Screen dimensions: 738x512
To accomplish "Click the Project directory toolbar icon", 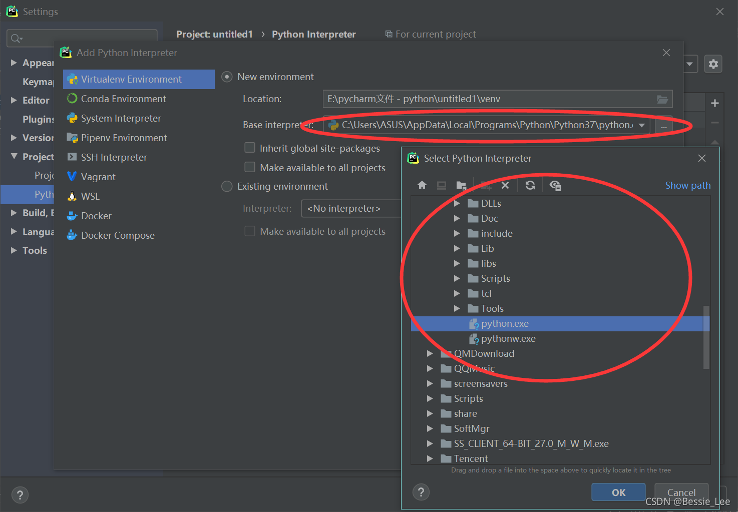I will click(x=462, y=185).
